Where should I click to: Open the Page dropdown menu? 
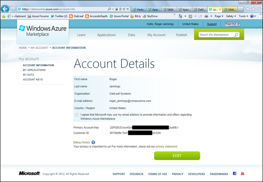coord(219,16)
